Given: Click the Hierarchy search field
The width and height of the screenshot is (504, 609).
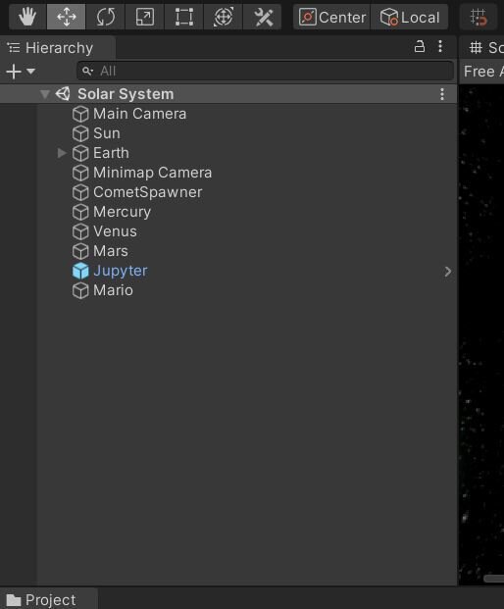Looking at the screenshot, I should click(265, 71).
